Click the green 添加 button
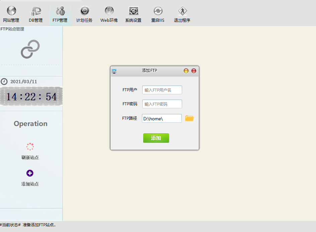 [156, 138]
